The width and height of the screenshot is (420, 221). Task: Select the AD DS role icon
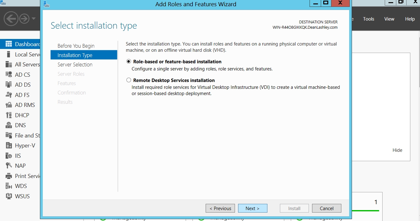[9, 84]
